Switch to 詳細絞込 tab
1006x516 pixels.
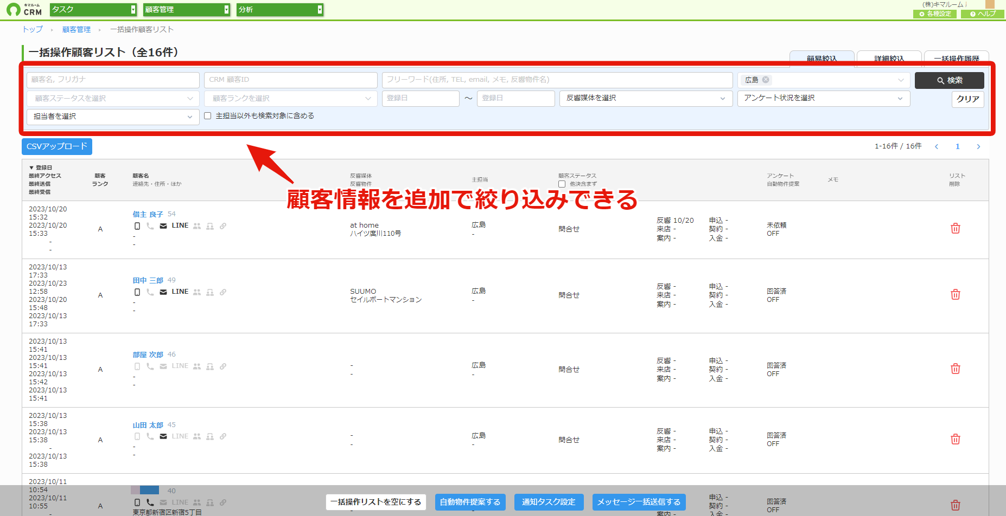coord(889,59)
